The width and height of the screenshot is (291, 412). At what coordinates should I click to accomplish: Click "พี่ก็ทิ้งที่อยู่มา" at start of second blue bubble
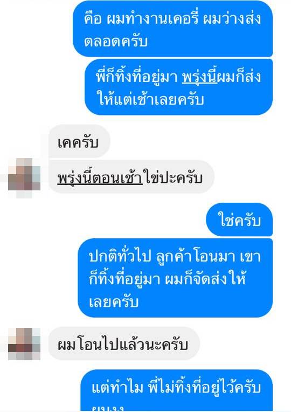tap(136, 77)
